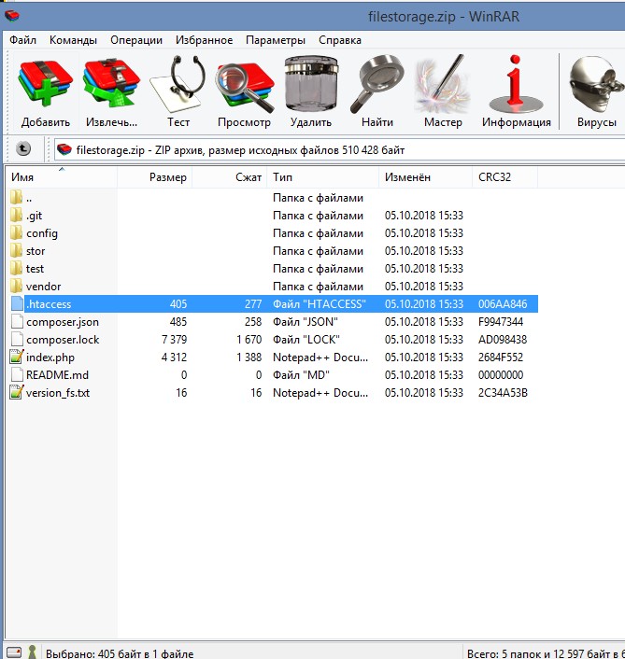
Task: Sort by the CRC32 column header
Action: pos(505,177)
